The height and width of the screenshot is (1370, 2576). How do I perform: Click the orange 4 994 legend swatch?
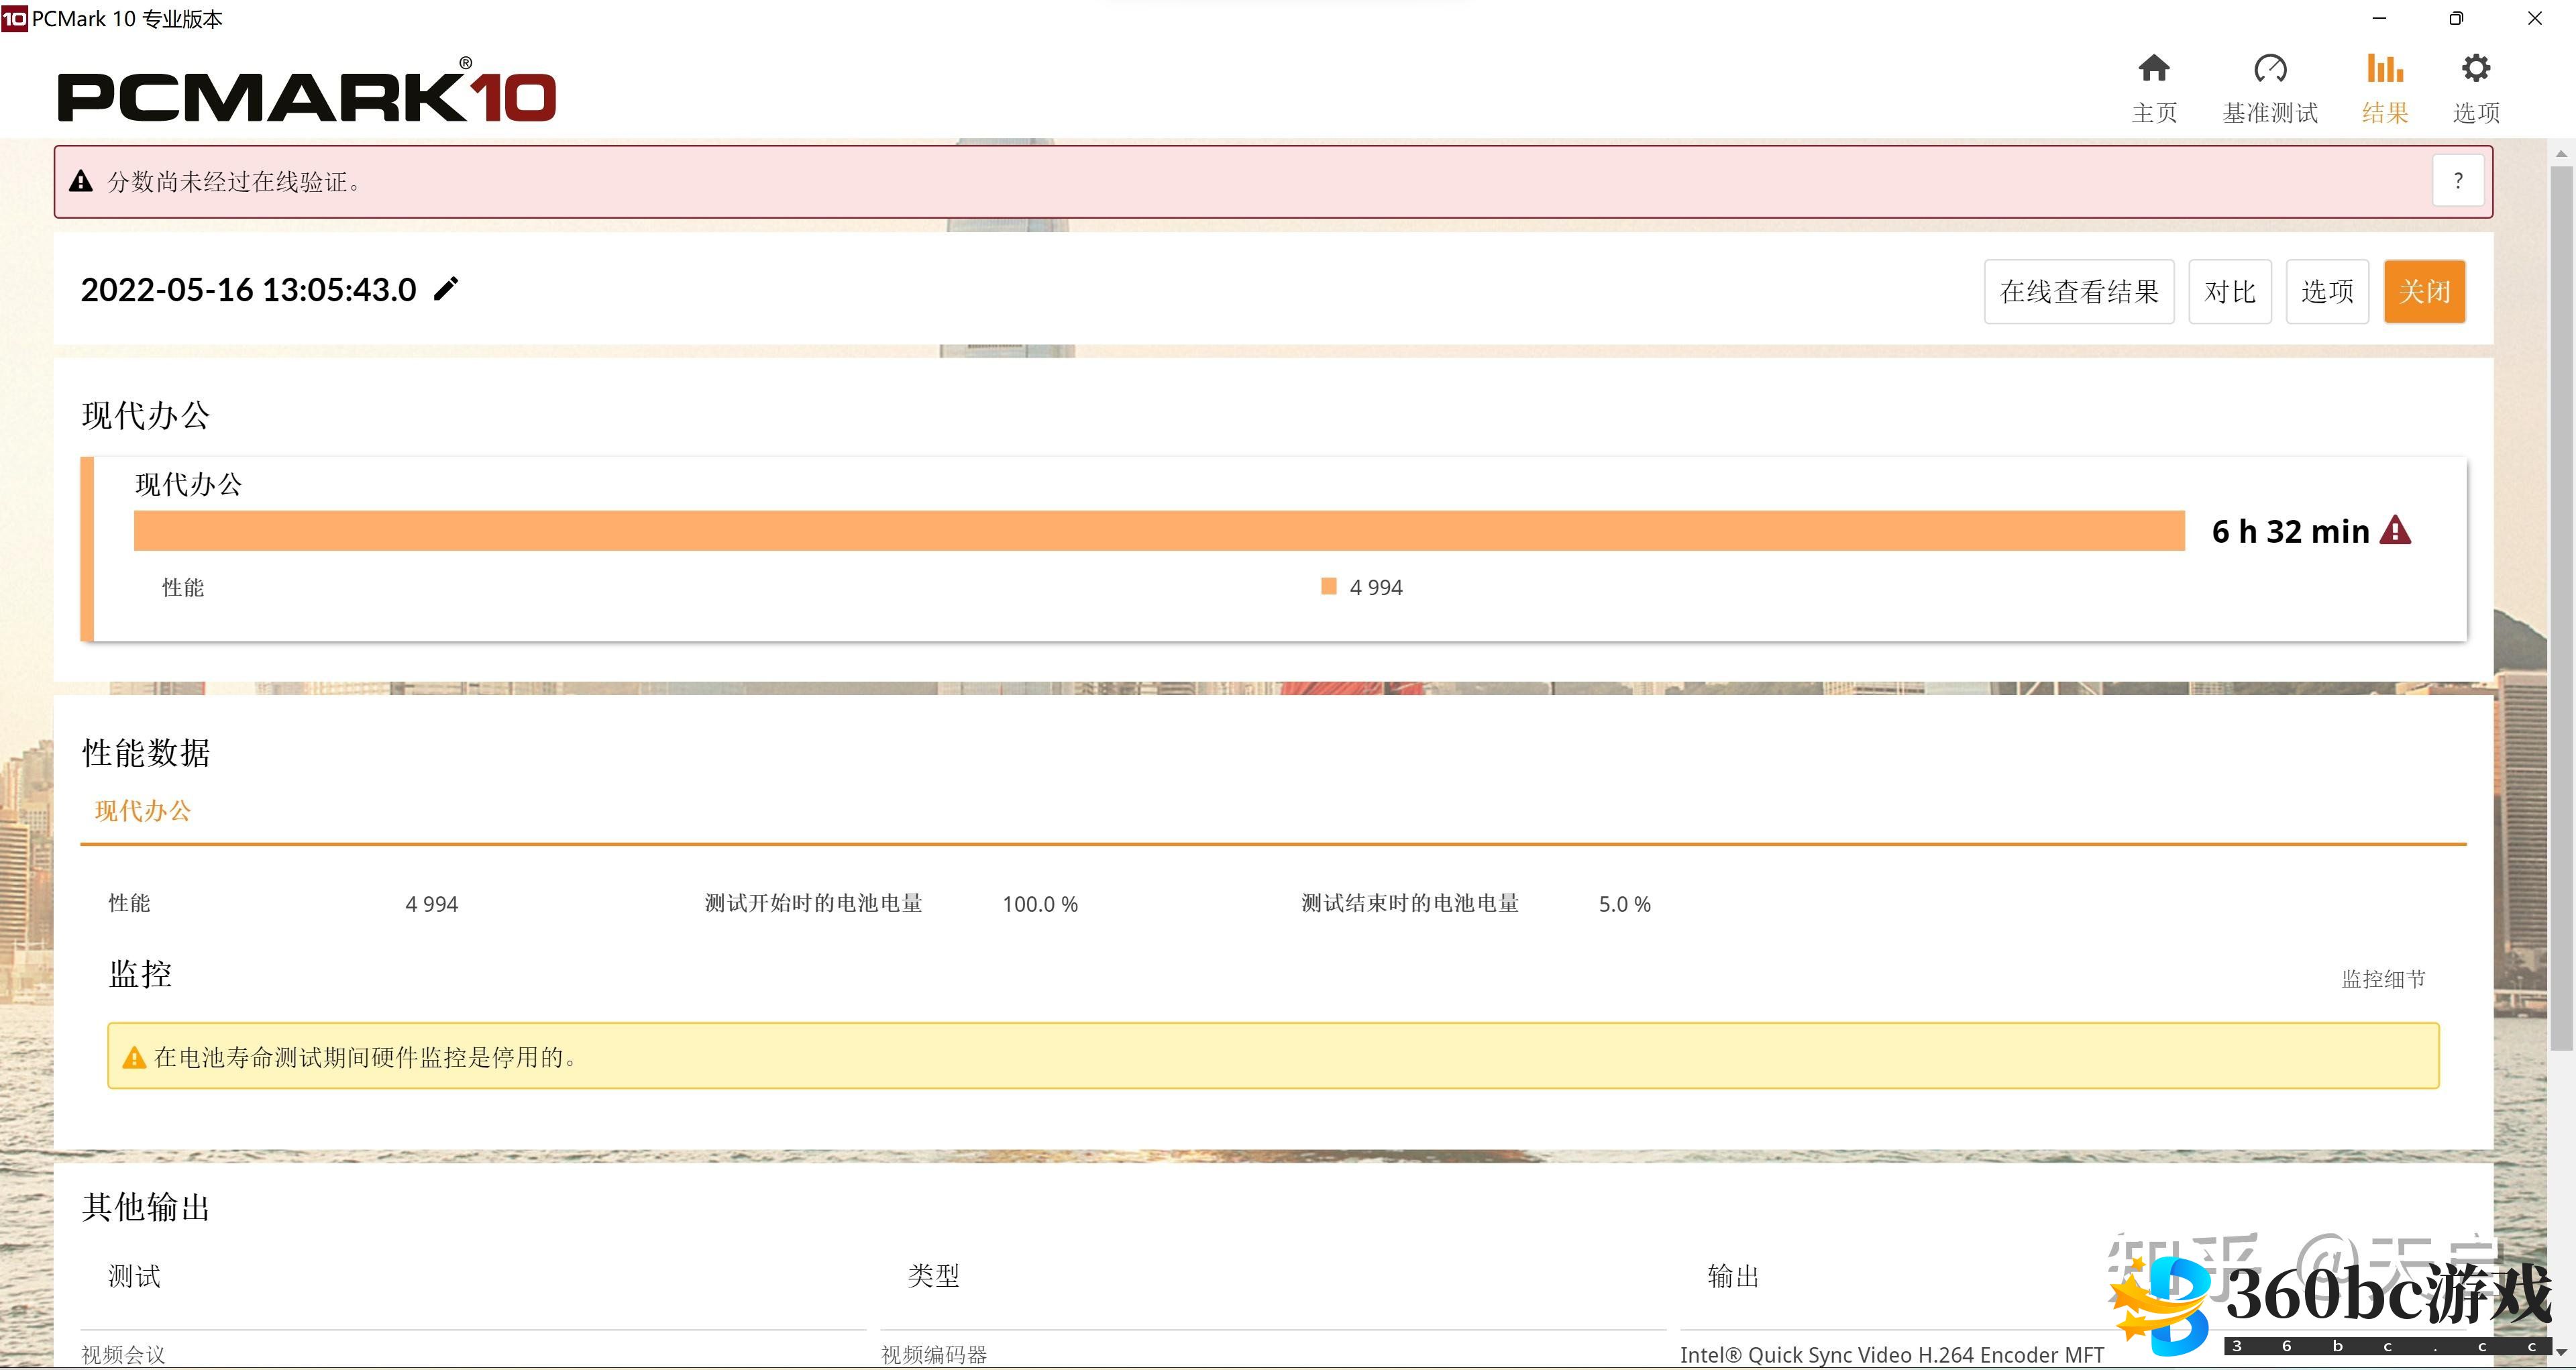[x=1328, y=587]
